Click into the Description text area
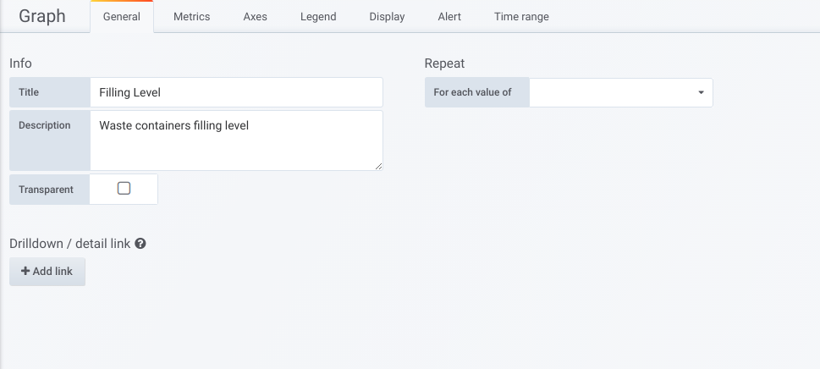This screenshot has height=369, width=820. click(236, 140)
